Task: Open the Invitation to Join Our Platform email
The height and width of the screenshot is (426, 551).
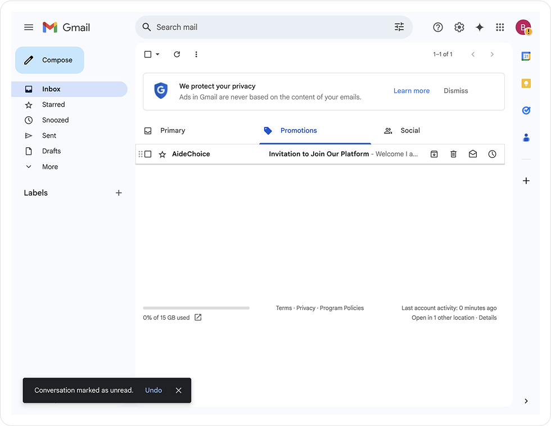Action: pos(319,154)
